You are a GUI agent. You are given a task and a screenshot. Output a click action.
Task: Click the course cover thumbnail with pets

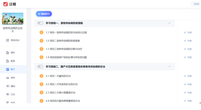click(13, 19)
